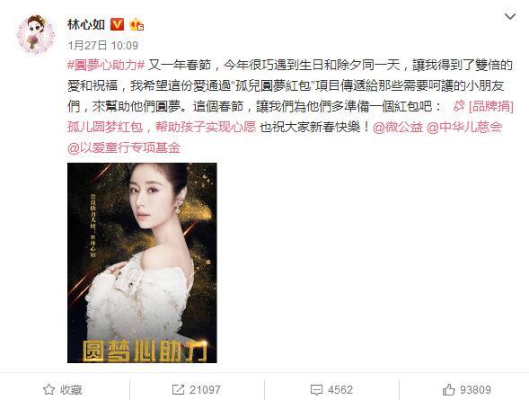This screenshot has height=400, width=529.
Task: Click the orange V verified badge
Action: (117, 24)
